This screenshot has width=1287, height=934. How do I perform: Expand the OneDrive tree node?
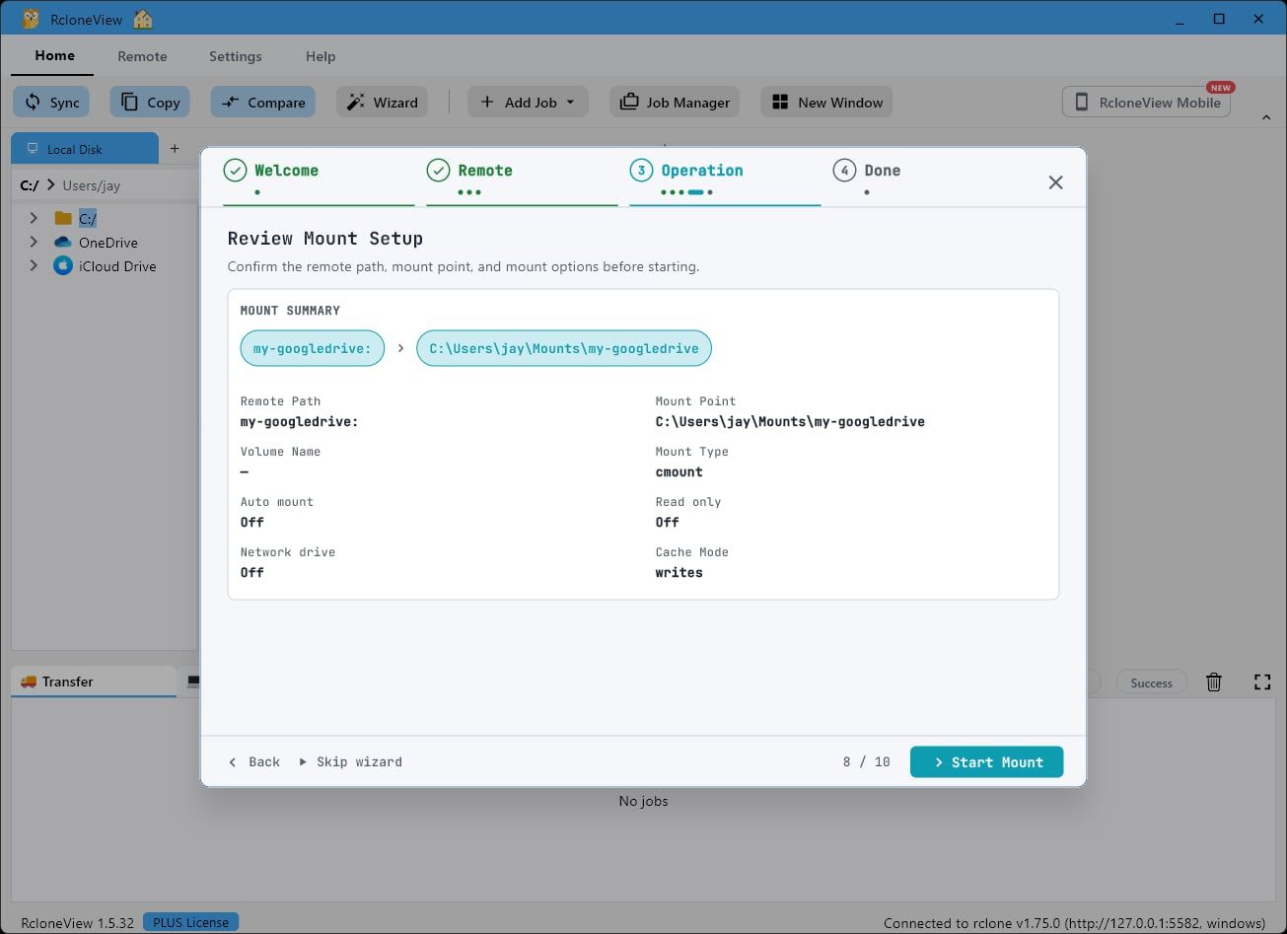[34, 243]
